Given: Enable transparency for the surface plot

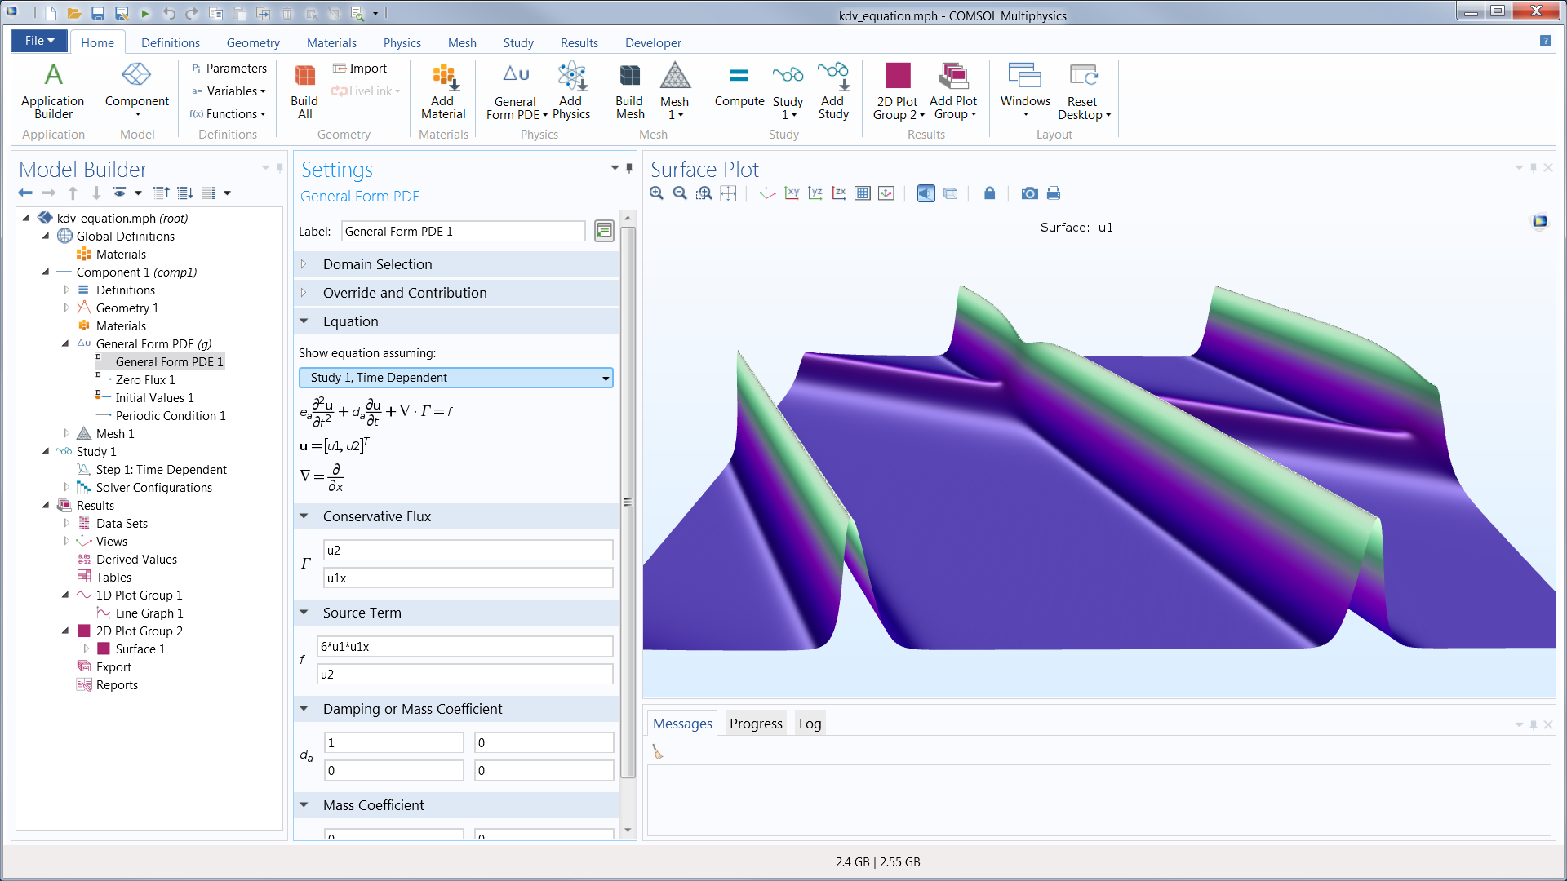Looking at the screenshot, I should coord(951,193).
